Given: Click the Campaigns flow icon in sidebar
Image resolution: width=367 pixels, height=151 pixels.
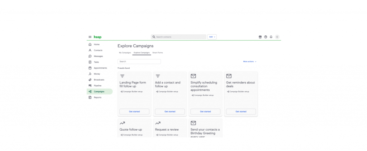Looking at the screenshot, I should (x=90, y=92).
